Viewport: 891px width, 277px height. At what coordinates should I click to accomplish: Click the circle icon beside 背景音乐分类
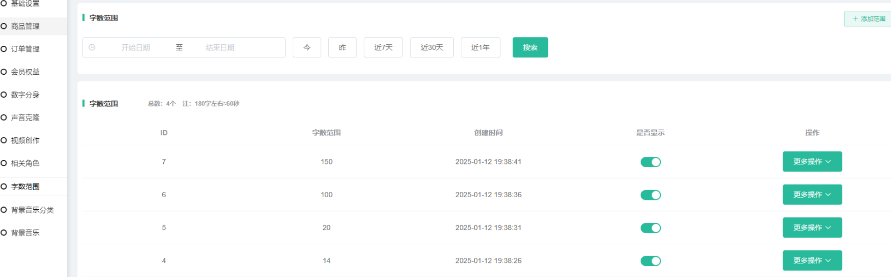click(4, 210)
